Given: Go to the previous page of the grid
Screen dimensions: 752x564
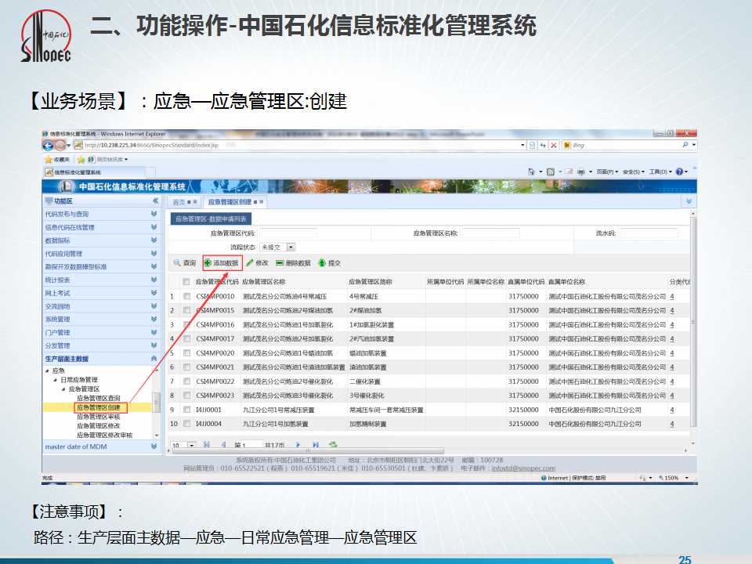Looking at the screenshot, I should [x=223, y=445].
